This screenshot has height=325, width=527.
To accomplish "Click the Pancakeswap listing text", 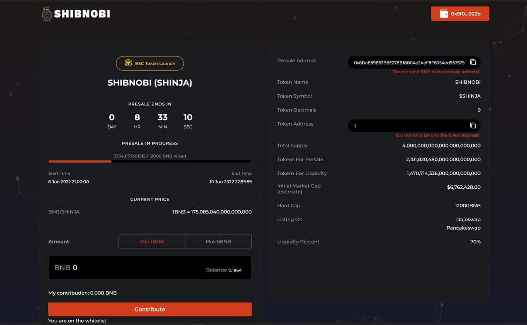I will [463, 228].
